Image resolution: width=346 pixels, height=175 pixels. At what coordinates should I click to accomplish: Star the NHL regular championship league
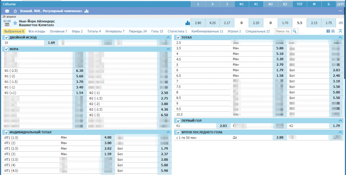(16, 10)
